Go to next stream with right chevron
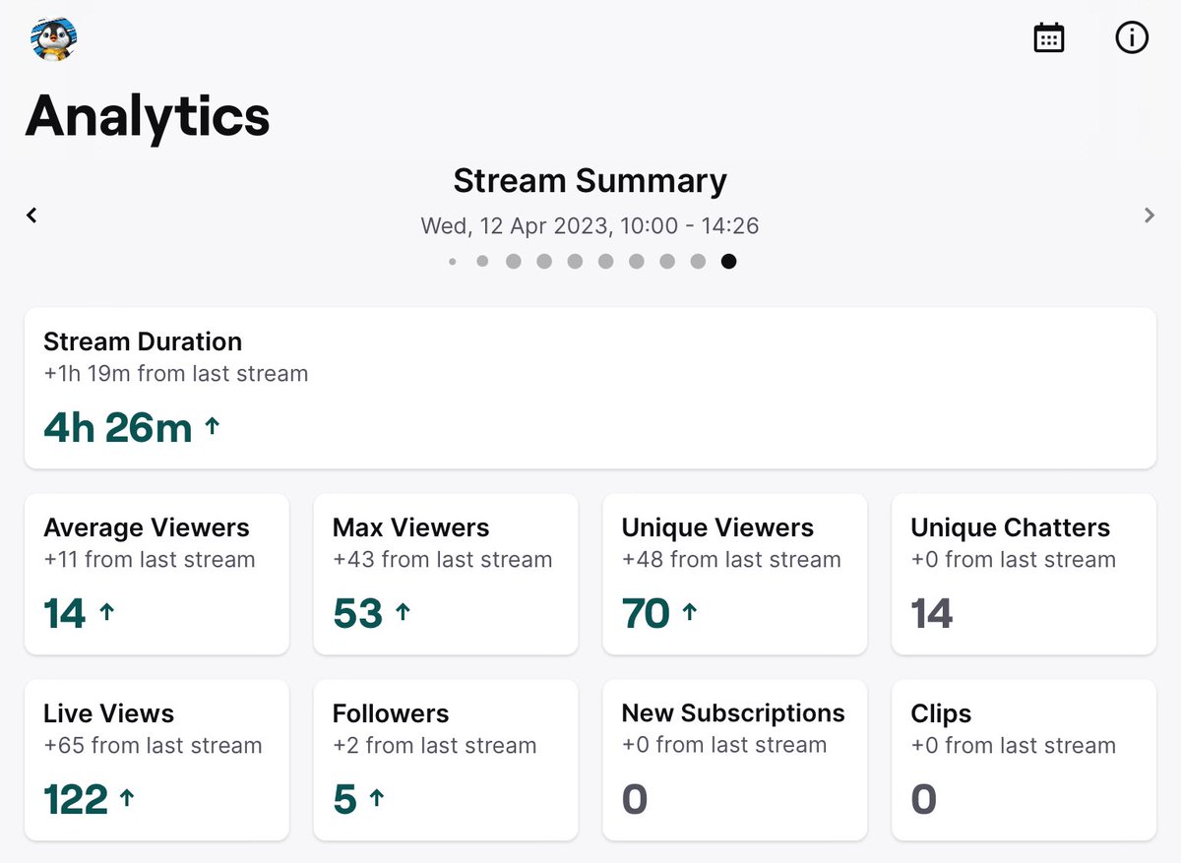 (1150, 215)
